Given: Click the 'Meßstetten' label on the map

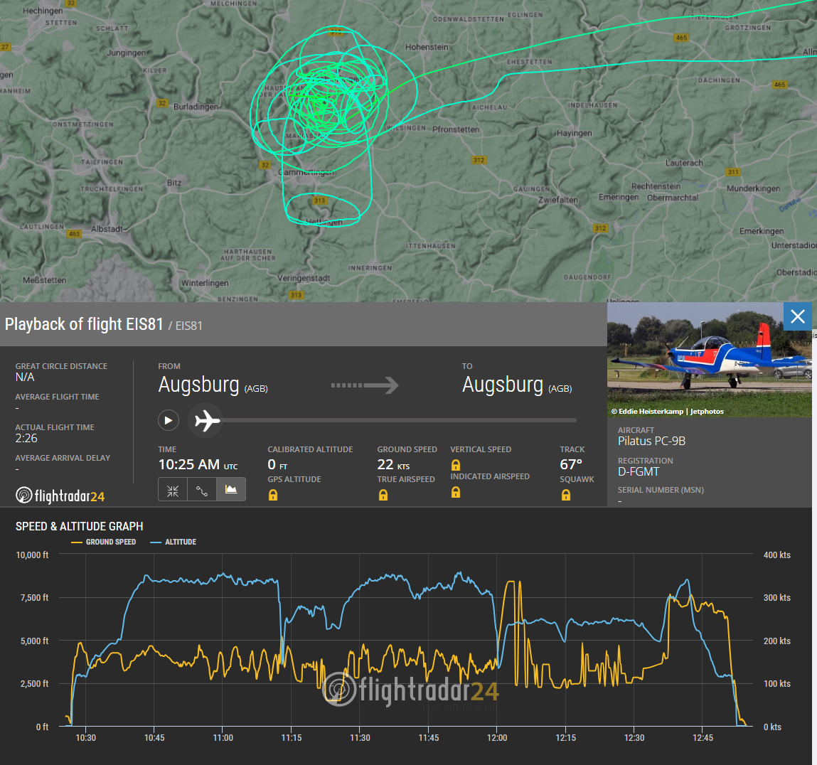Looking at the screenshot, I should (44, 280).
